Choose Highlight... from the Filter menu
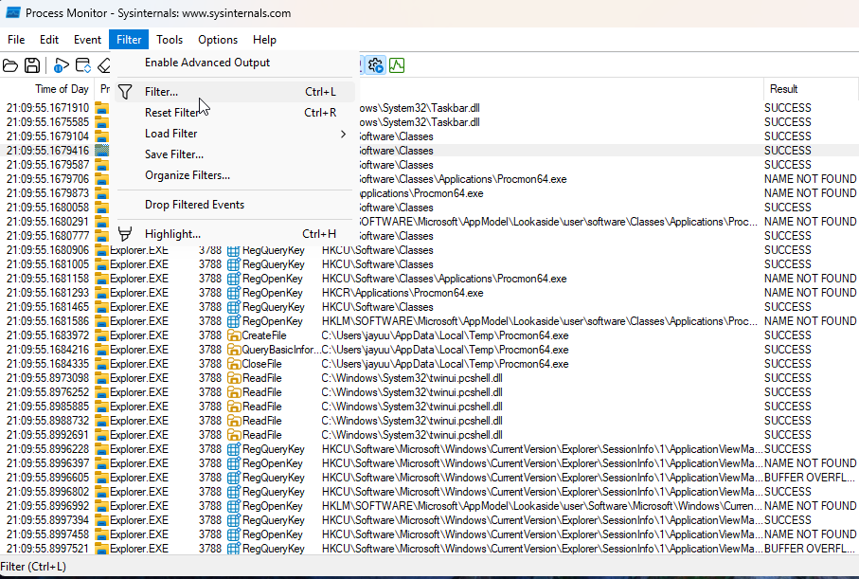The width and height of the screenshot is (859, 579). tap(235, 233)
